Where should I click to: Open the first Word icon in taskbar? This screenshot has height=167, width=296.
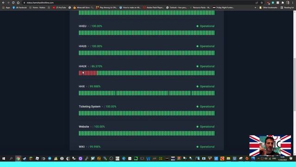pos(148,159)
